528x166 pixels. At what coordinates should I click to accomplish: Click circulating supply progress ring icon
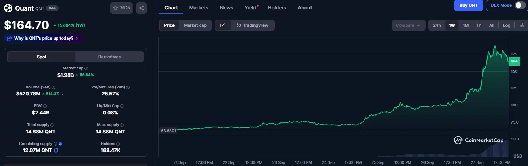[x=56, y=150]
